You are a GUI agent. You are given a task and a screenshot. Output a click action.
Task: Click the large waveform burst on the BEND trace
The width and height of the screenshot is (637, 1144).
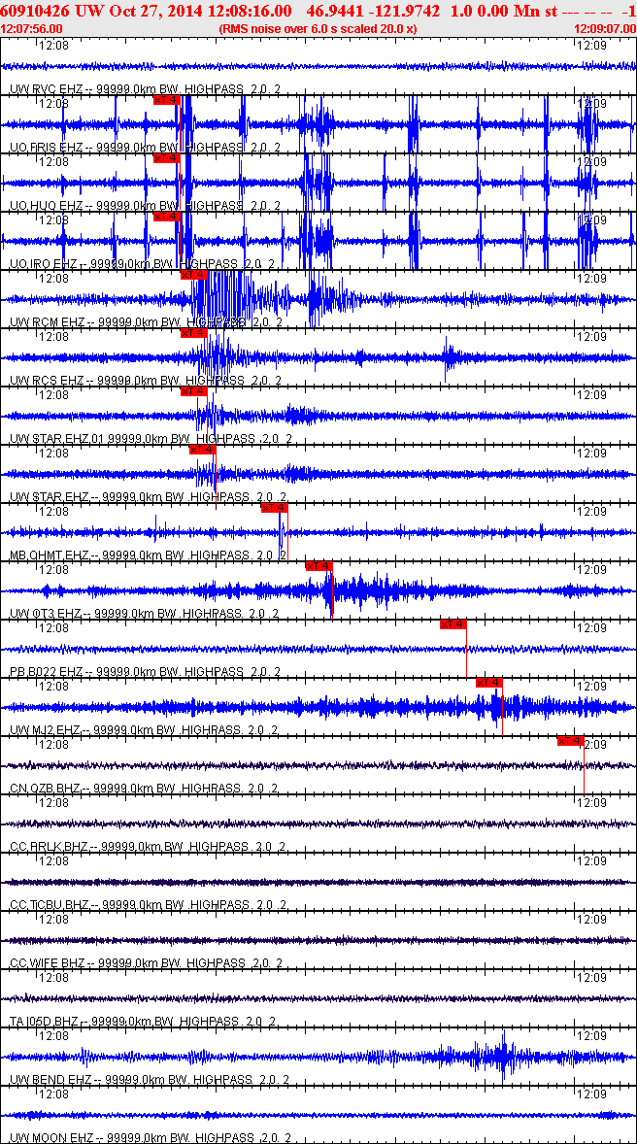pyautogui.click(x=503, y=1057)
